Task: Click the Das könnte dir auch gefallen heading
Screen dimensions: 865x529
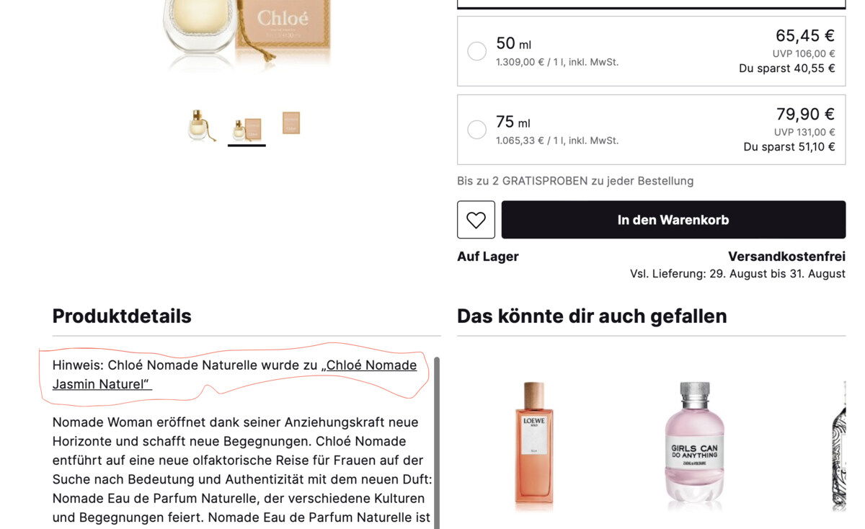Action: point(592,316)
